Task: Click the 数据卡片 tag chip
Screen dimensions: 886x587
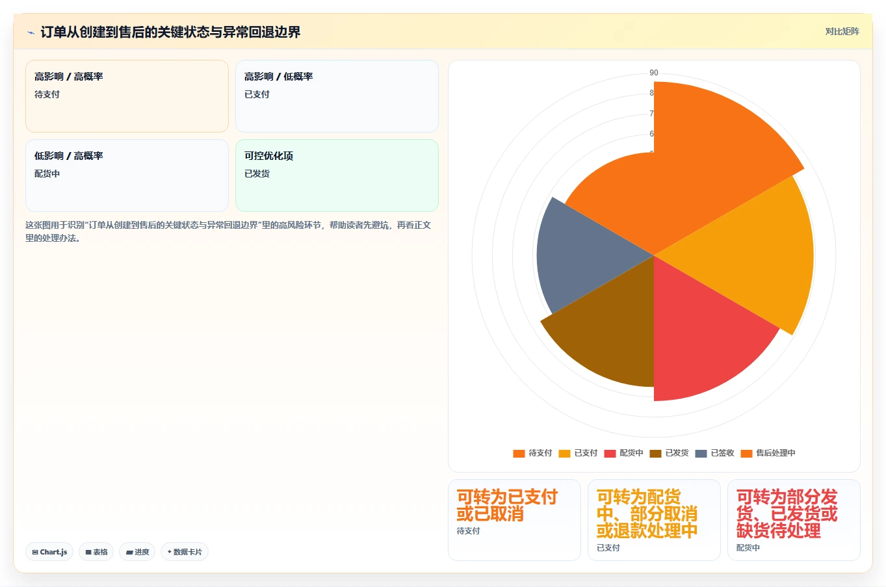Action: coord(185,552)
